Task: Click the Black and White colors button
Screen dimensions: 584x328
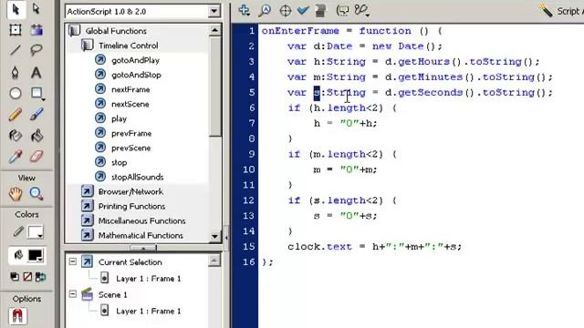Action: (15, 277)
